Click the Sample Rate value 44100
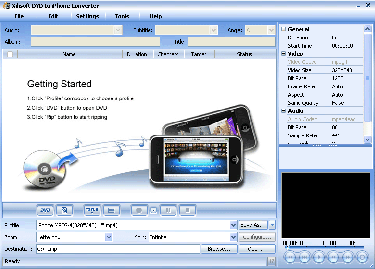Image resolution: width=375 pixels, height=269 pixels. click(x=347, y=135)
